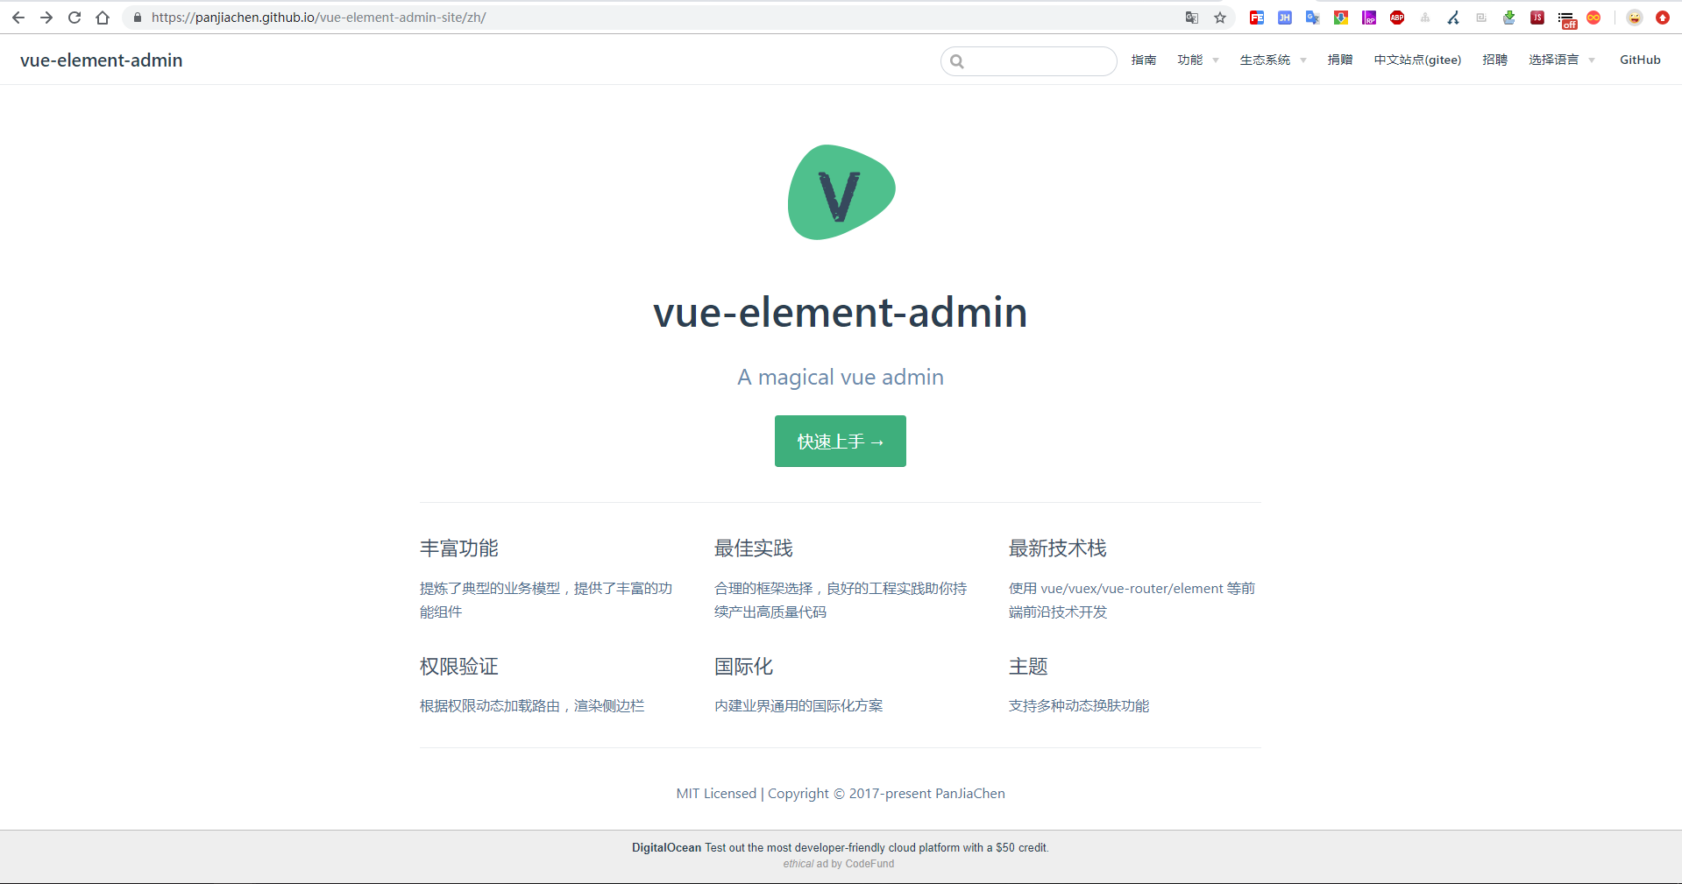The width and height of the screenshot is (1682, 884).
Task: Expand the 生态系统 dropdown menu
Action: [1274, 60]
